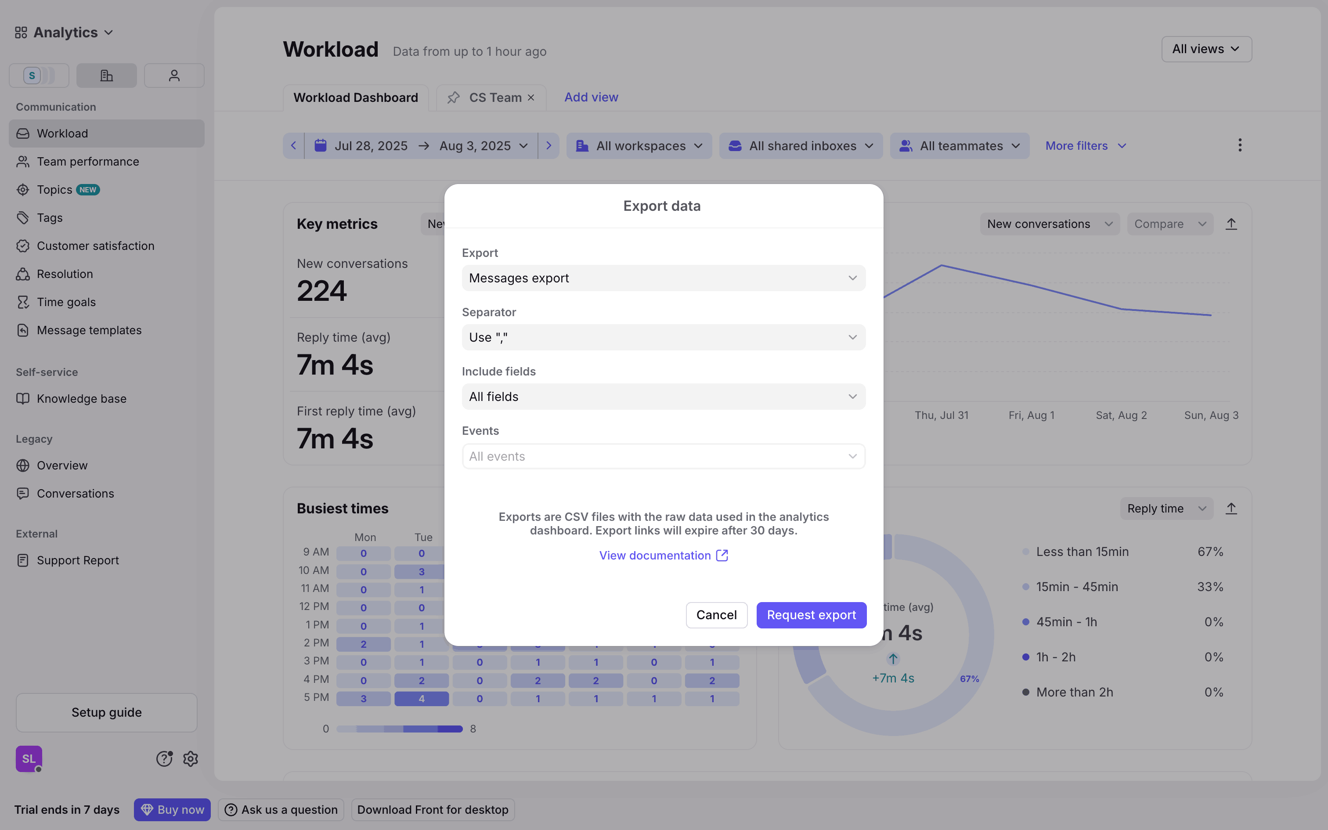Expand the Separator dropdown
This screenshot has height=830, width=1328.
[664, 338]
